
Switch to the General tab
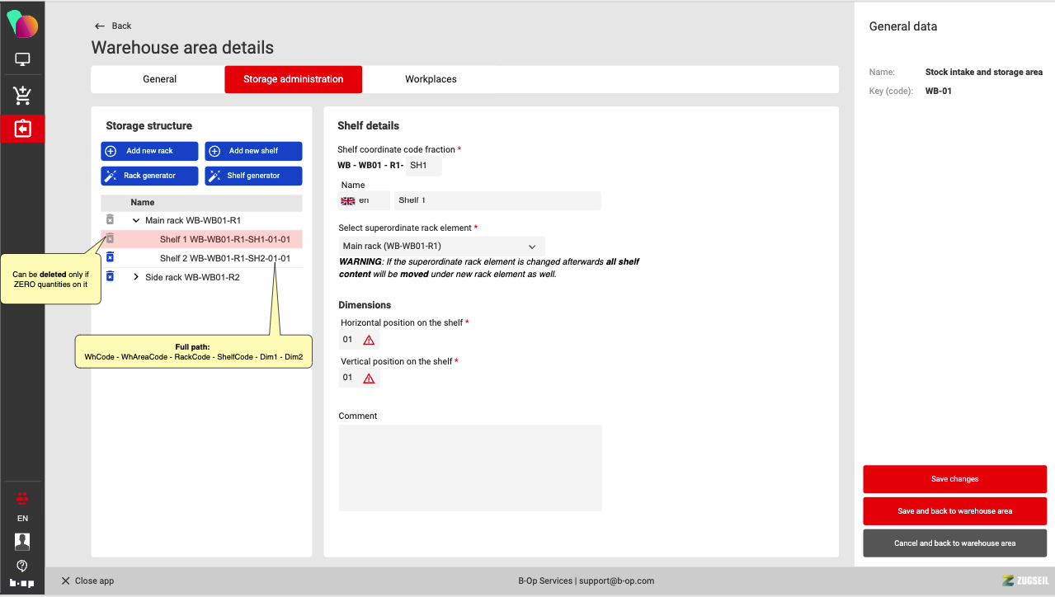(159, 79)
